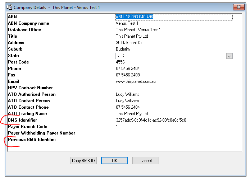Select the Phone value 07 5456 2404

(x=128, y=69)
